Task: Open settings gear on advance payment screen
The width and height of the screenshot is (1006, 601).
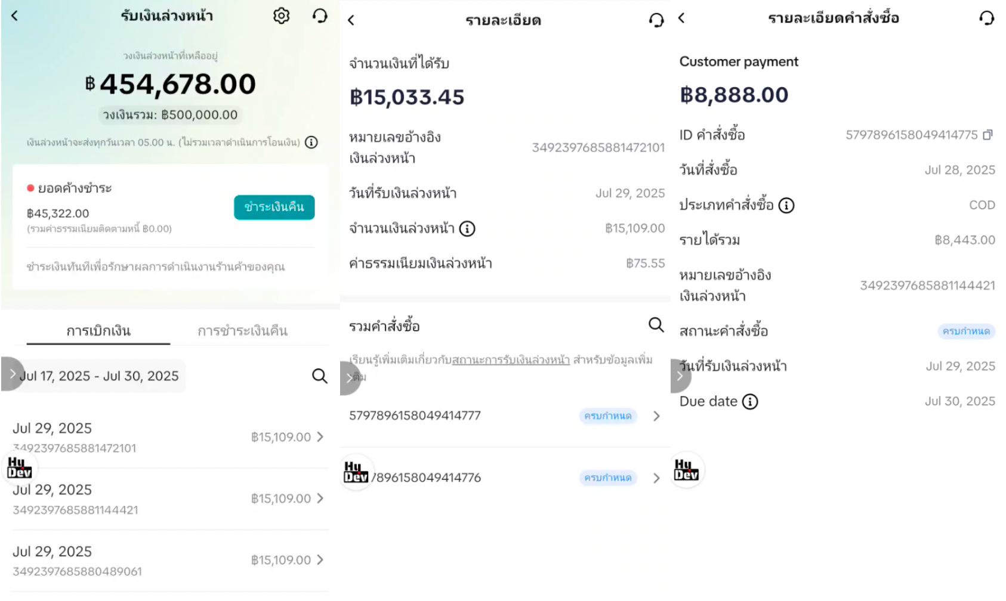Action: point(281,16)
